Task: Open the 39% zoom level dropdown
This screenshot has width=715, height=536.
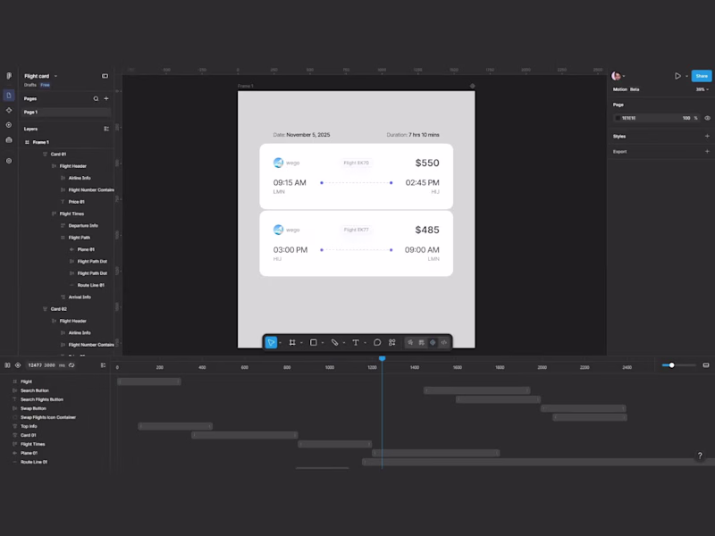Action: point(702,89)
